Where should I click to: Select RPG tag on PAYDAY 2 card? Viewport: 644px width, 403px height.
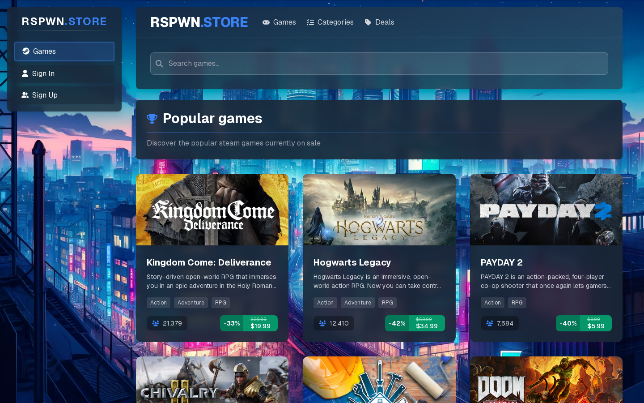click(517, 303)
